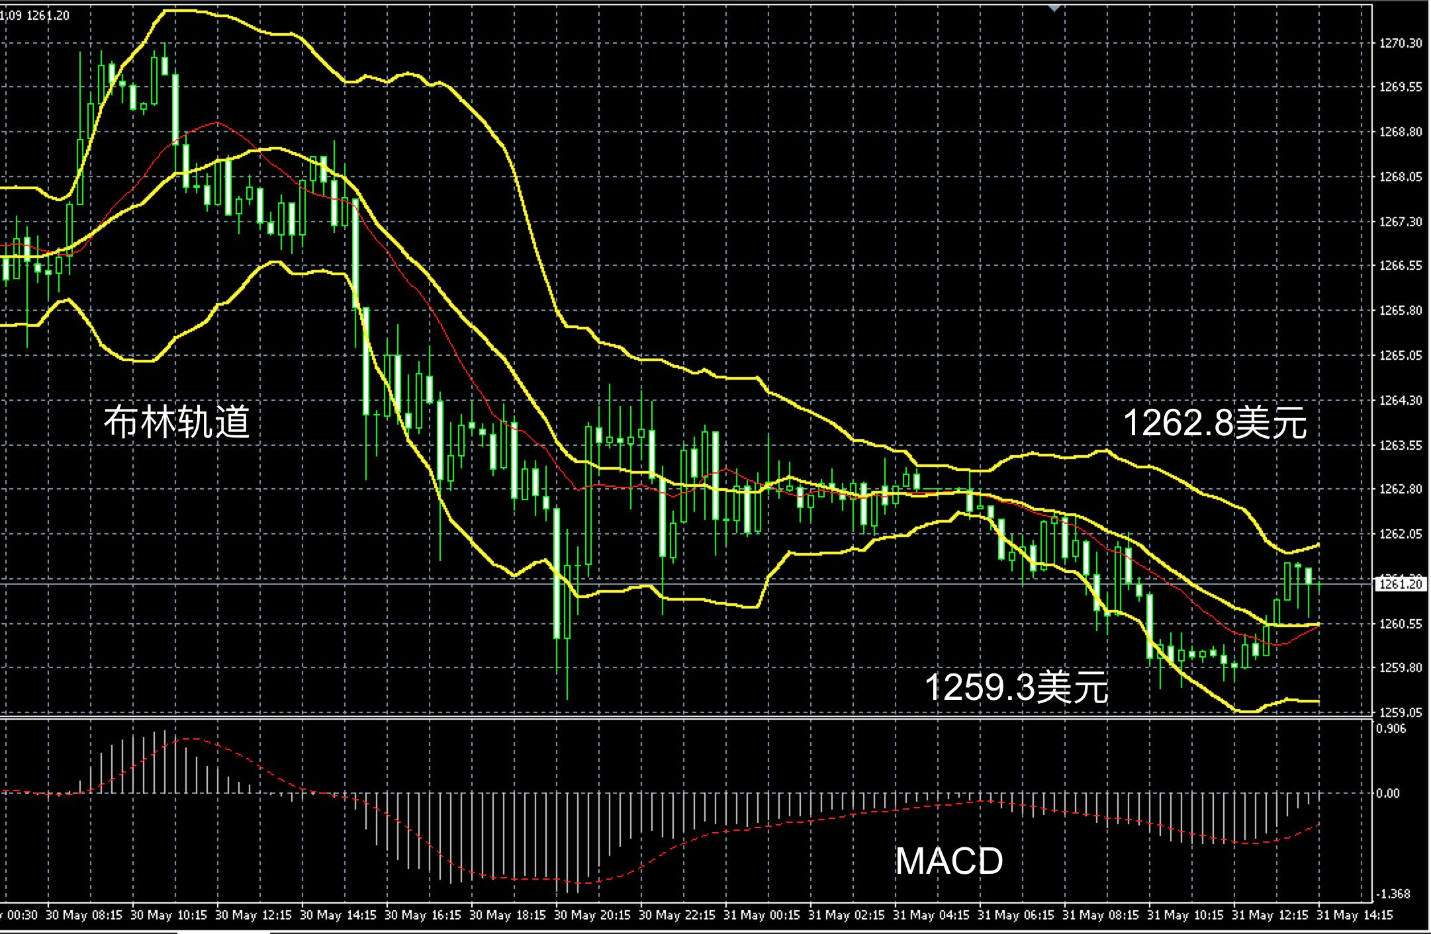This screenshot has width=1431, height=934.
Task: Select the 布林轨道 text annotation
Action: [x=177, y=421]
